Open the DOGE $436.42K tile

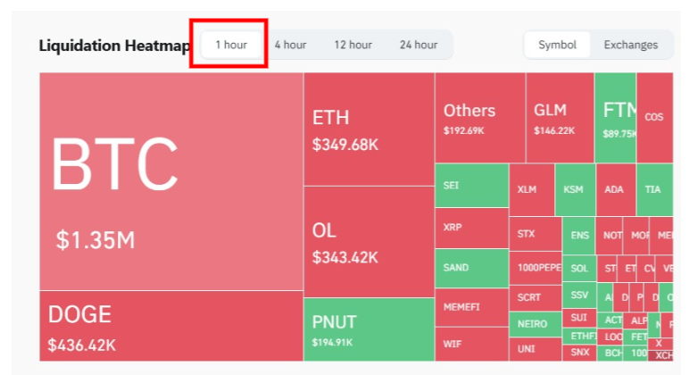point(170,326)
